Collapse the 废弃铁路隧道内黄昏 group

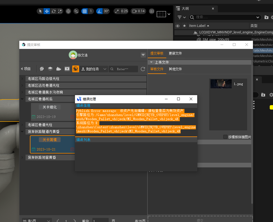(22, 132)
